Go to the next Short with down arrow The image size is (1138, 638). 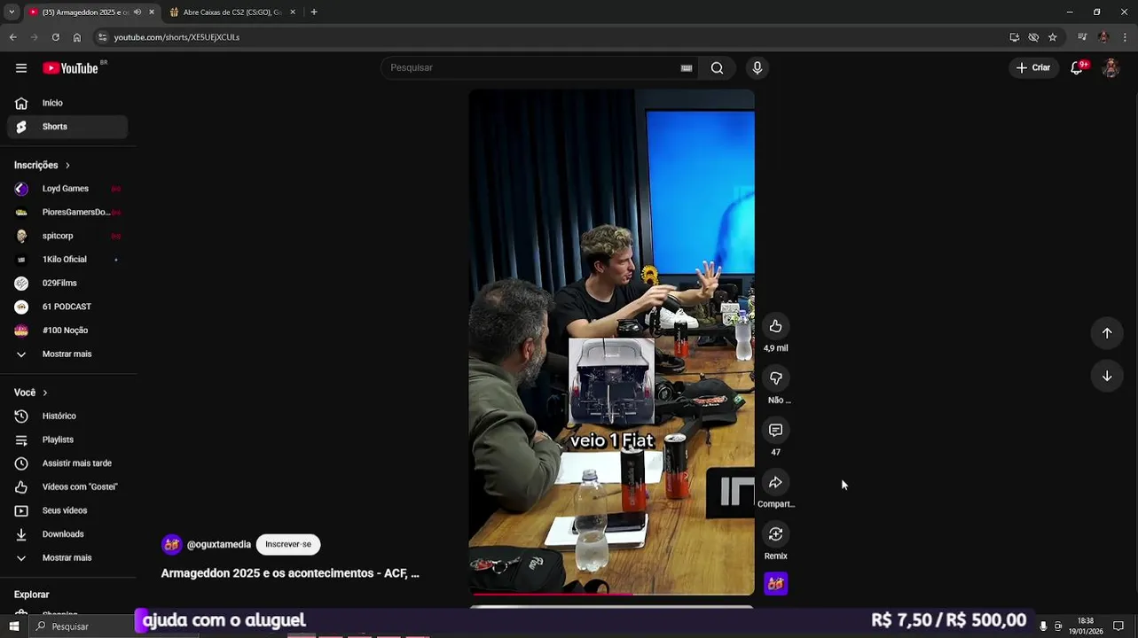click(1107, 376)
